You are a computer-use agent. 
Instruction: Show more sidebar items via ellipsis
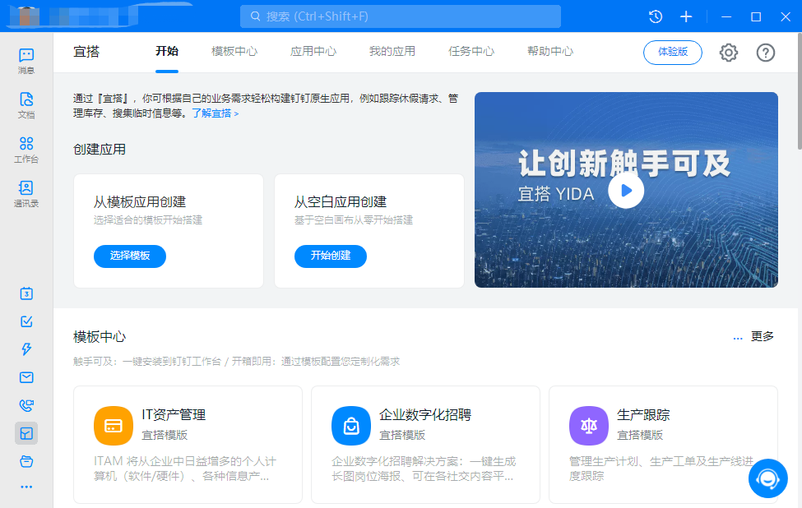(26, 487)
